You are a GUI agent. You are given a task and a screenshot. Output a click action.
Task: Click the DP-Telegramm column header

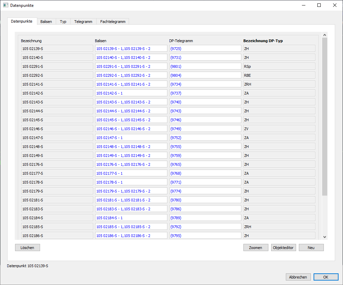181,41
